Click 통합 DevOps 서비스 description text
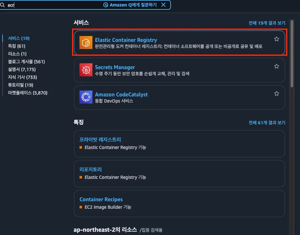 pos(114,101)
